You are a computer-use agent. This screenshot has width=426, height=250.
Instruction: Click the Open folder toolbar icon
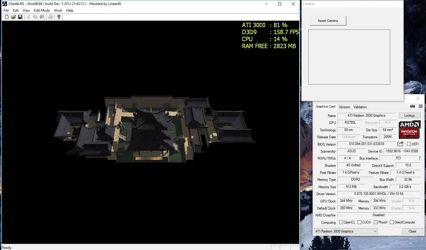click(13, 17)
